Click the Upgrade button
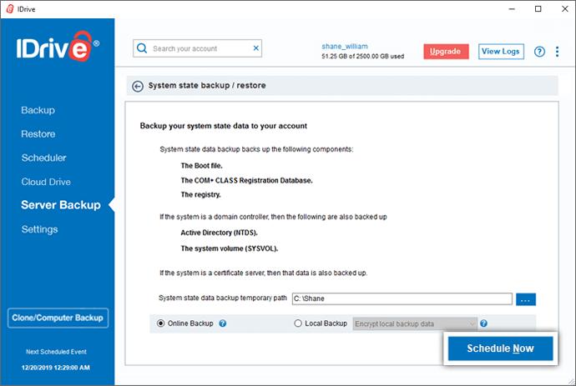Viewport: 576px width, 386px height. (446, 52)
